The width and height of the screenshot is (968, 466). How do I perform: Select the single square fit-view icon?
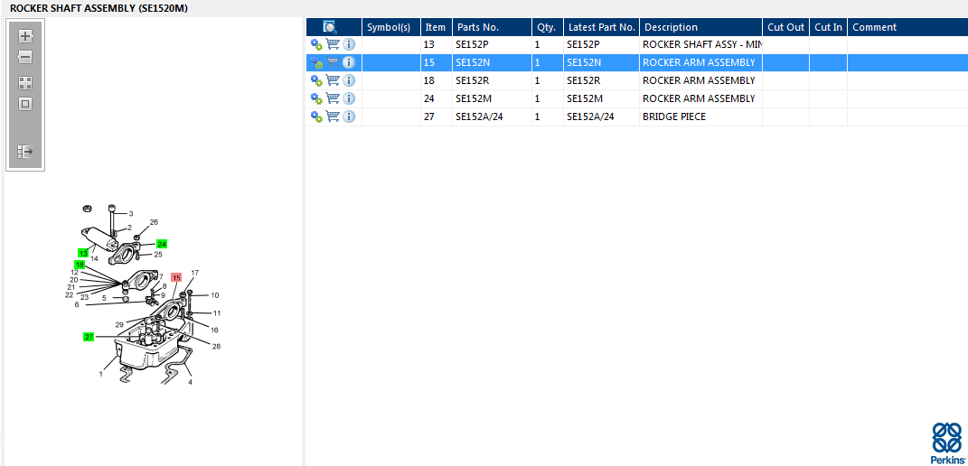click(25, 104)
